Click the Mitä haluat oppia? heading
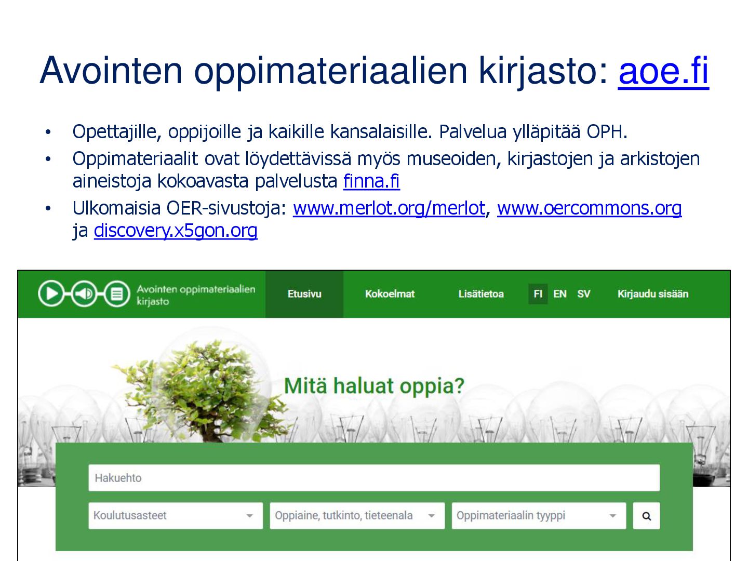The height and width of the screenshot is (561, 748). coord(374,386)
